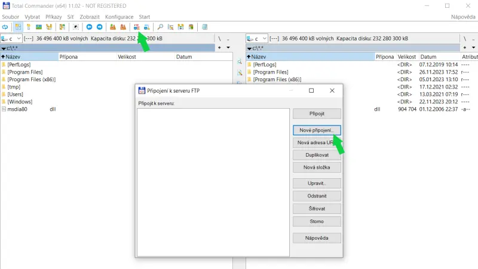Open the Konfigurace menu
The height and width of the screenshot is (269, 478).
pyautogui.click(x=119, y=17)
